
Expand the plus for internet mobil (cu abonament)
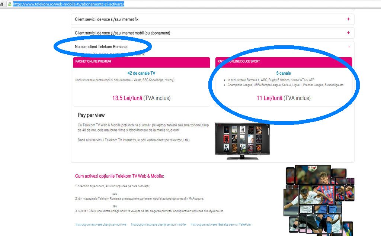pyautogui.click(x=348, y=33)
